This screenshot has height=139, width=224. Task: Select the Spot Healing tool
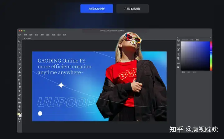click(19, 64)
